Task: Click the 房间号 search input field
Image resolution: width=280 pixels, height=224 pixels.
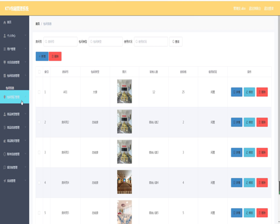Action: (60, 41)
